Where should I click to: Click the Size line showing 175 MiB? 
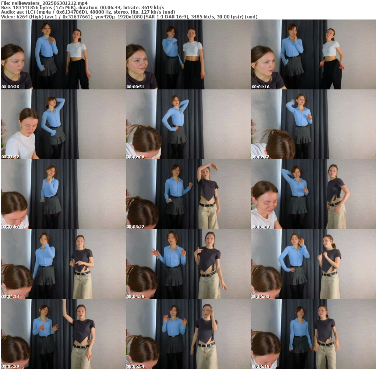pyautogui.click(x=83, y=8)
